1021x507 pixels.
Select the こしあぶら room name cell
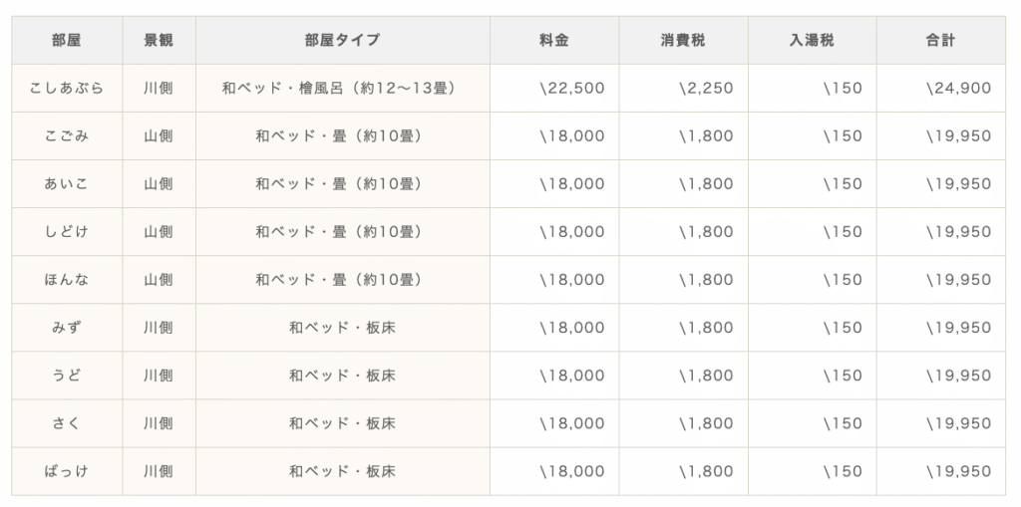click(x=67, y=89)
